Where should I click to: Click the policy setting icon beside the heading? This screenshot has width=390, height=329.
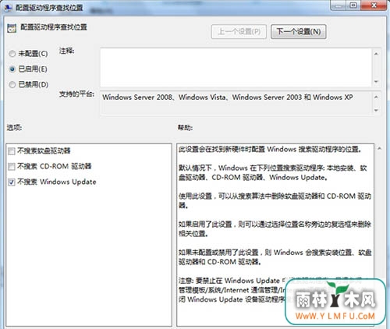(x=12, y=28)
